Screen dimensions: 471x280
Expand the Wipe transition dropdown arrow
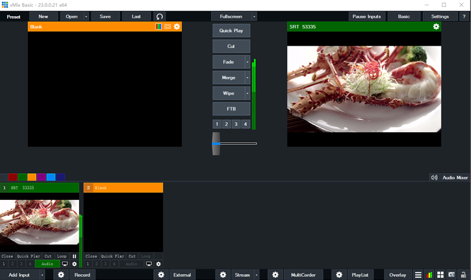coord(248,93)
